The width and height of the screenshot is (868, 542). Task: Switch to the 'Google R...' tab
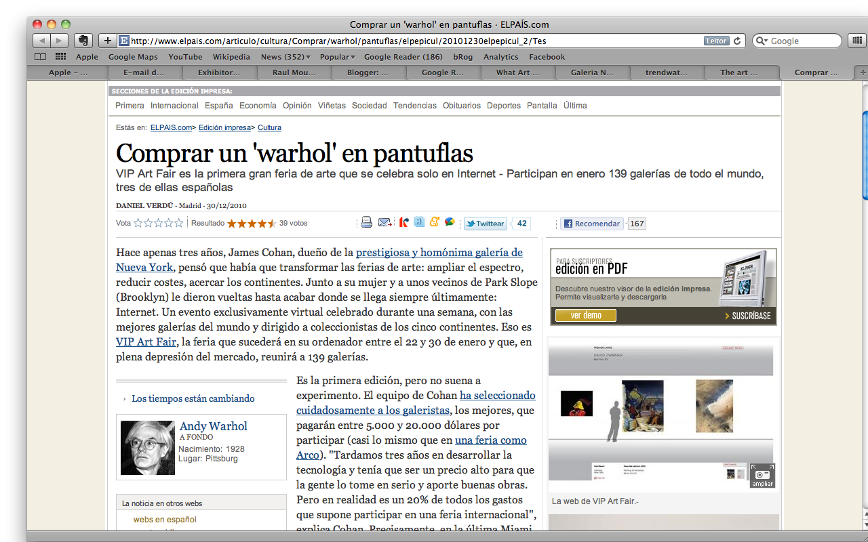tap(443, 72)
